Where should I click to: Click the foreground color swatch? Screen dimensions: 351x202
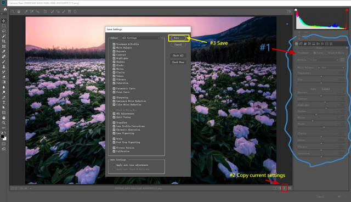[x=2, y=136]
